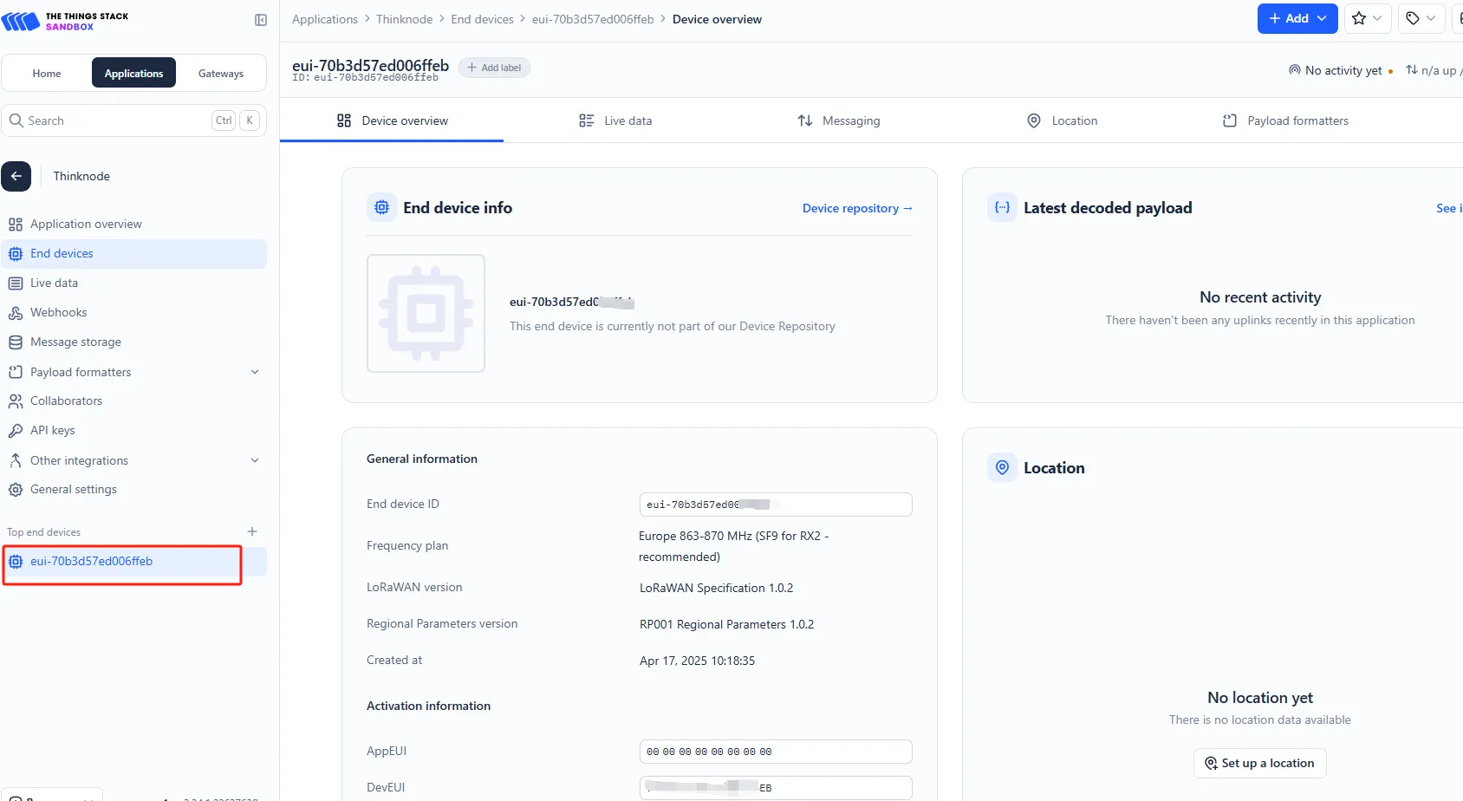Collapse the sidebar with the panel icon
The height and width of the screenshot is (801, 1463).
point(261,20)
